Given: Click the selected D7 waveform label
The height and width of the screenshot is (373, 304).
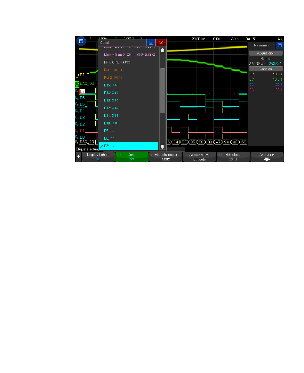Looking at the screenshot, I should pos(82,91).
